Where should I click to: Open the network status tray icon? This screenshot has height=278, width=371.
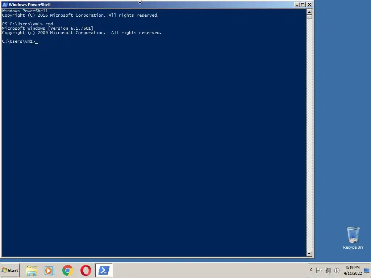pos(328,270)
